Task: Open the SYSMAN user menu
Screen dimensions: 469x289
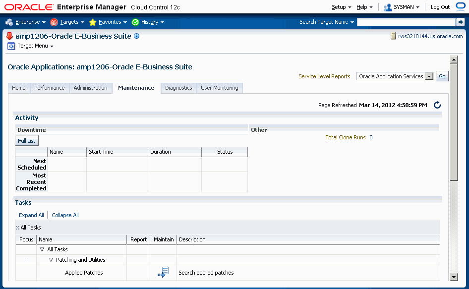Action: pos(406,7)
